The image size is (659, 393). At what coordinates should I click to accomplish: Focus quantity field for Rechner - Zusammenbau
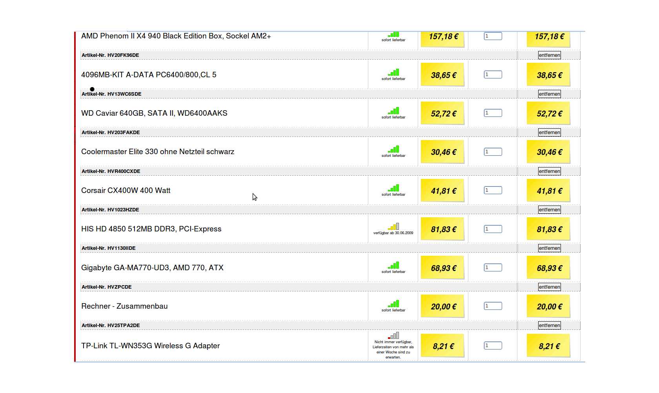[x=493, y=306]
